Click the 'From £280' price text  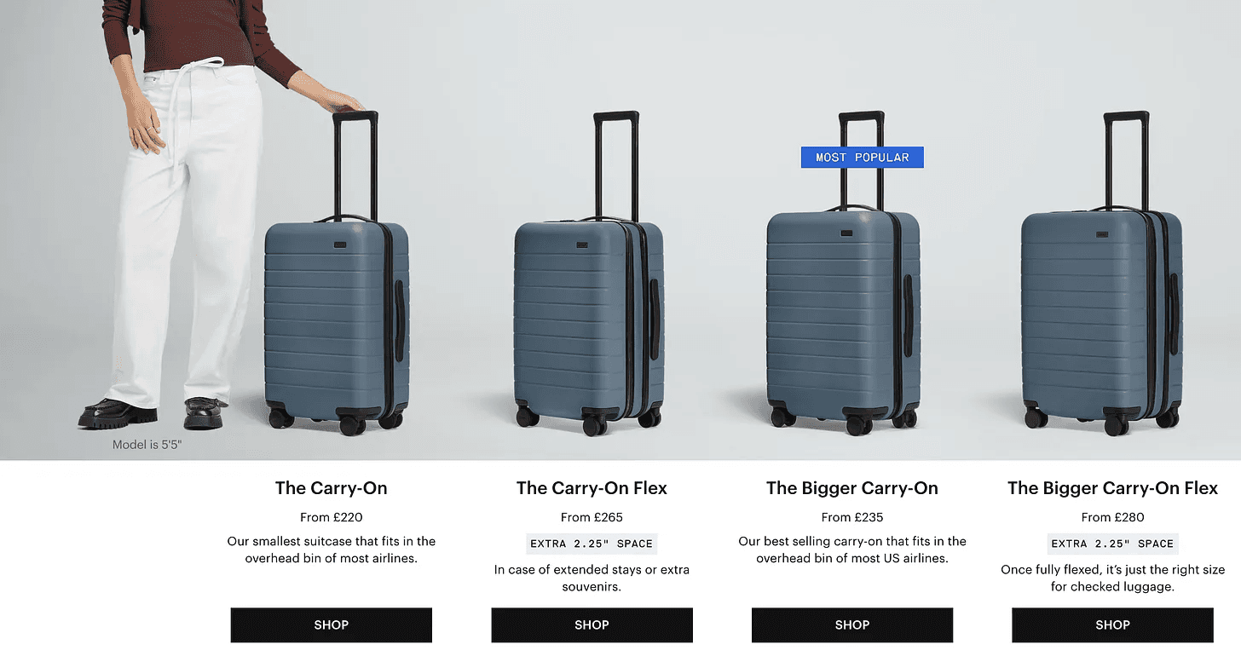1112,517
